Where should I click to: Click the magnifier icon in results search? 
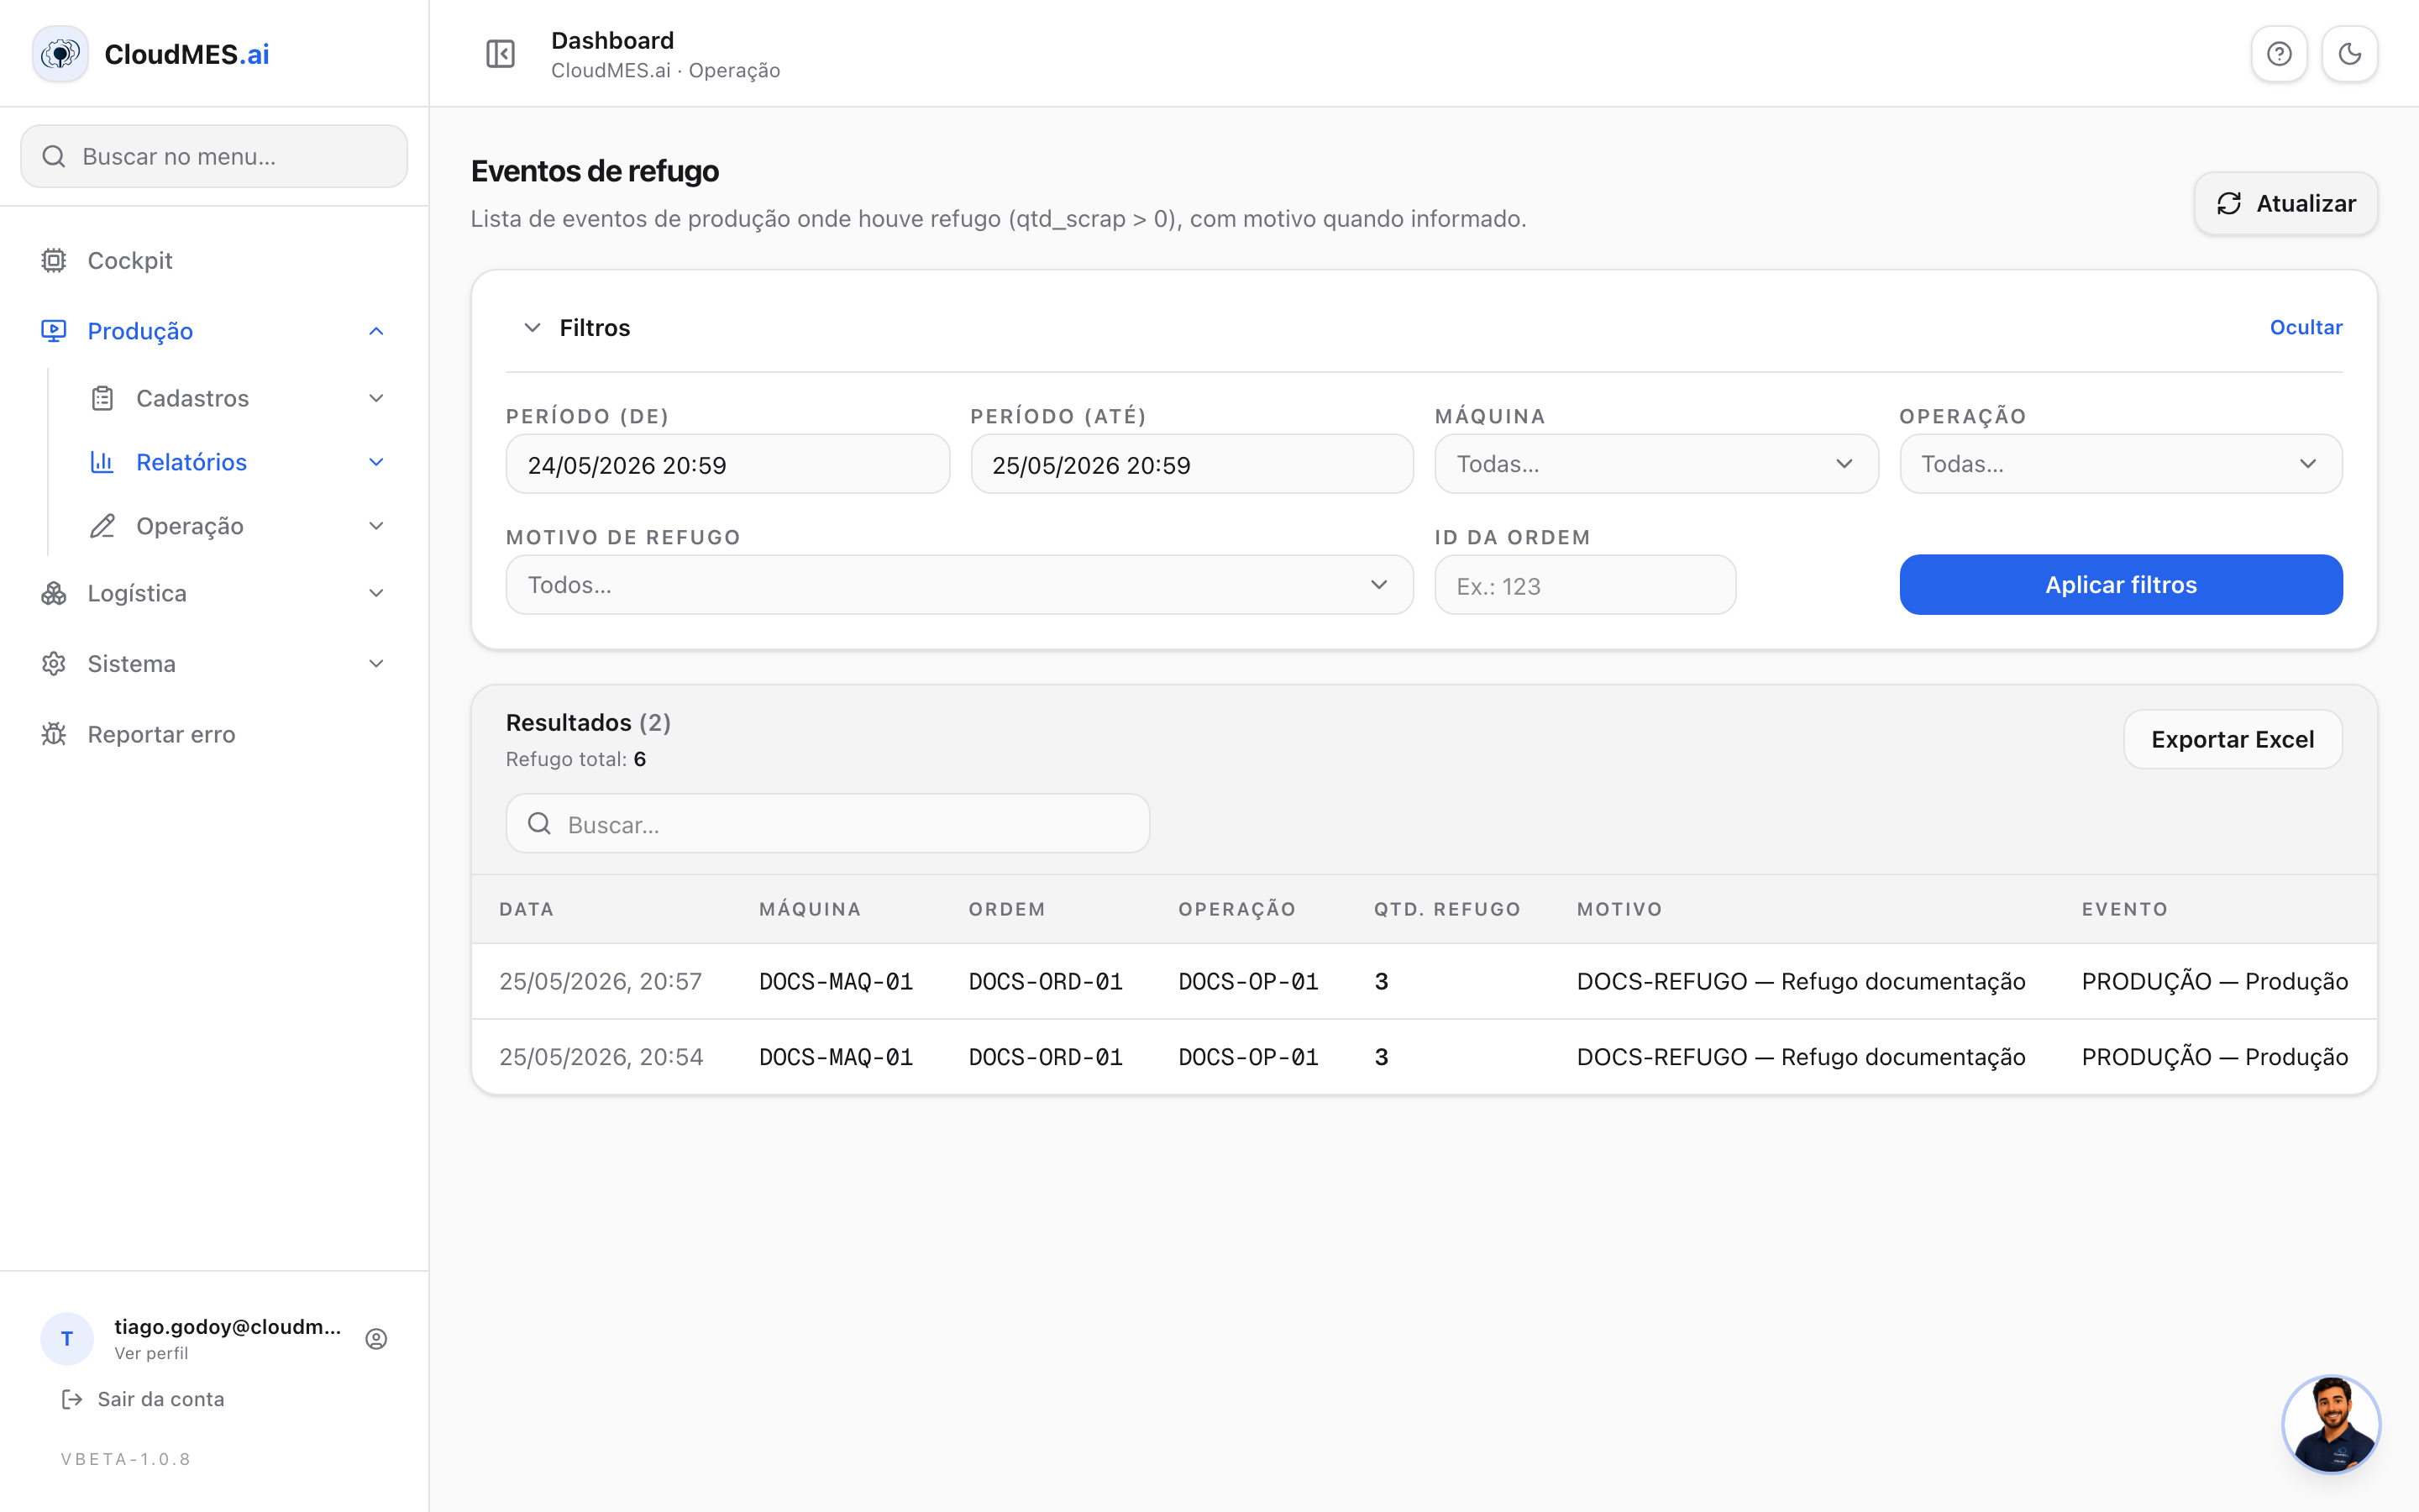540,824
